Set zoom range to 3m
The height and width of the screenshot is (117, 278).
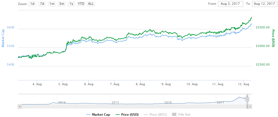(x=62, y=4)
